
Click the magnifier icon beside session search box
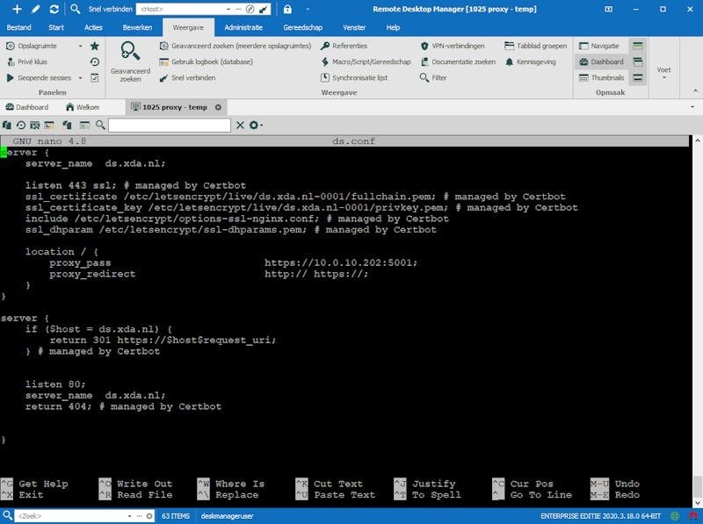click(x=100, y=125)
